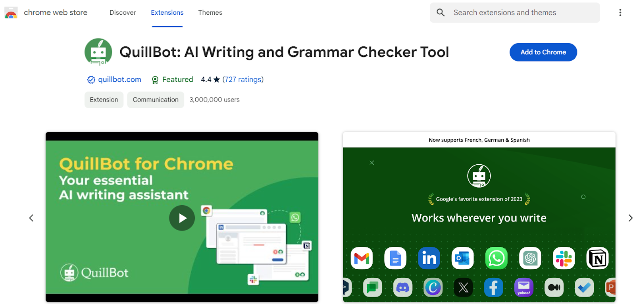This screenshot has height=304, width=635.
Task: Click the blue checkmark app icon in screenshot
Action: coord(584,287)
